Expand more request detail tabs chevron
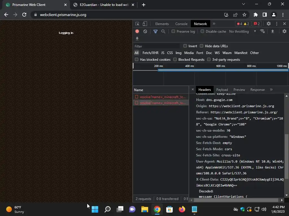Image resolution: width=289 pixels, height=216 pixels. click(x=271, y=90)
